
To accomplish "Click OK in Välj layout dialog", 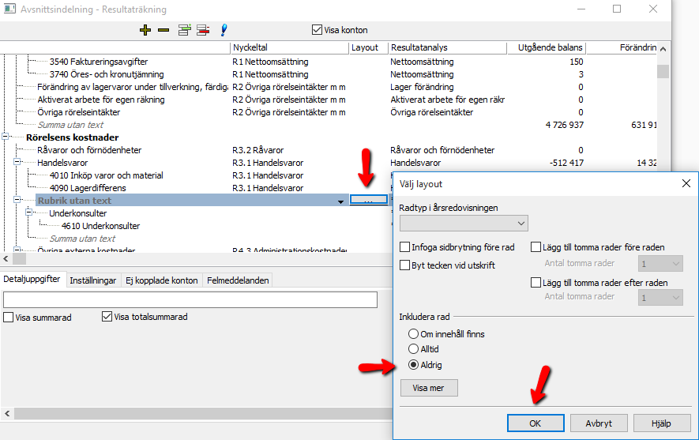I will (536, 423).
